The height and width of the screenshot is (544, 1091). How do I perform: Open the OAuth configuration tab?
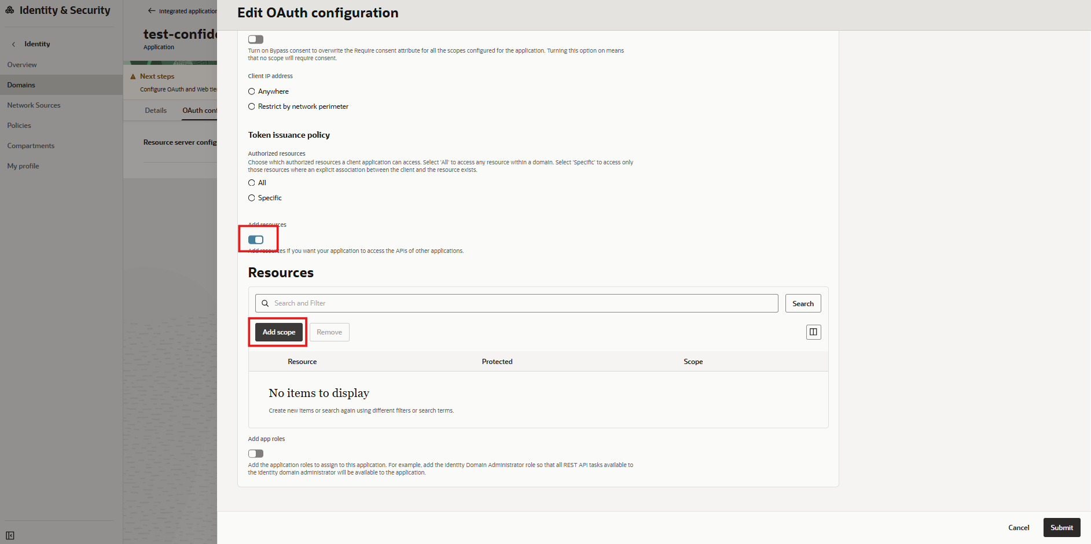click(x=200, y=111)
